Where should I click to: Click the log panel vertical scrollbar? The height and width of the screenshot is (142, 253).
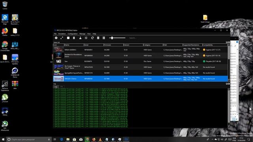[228, 108]
